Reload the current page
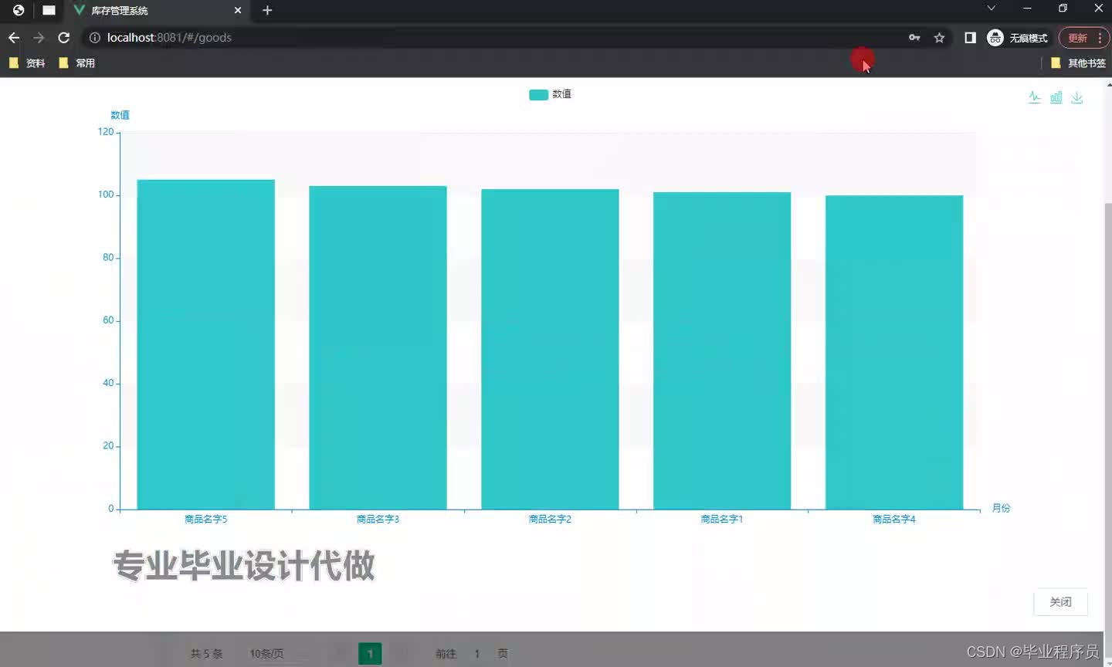Image resolution: width=1112 pixels, height=667 pixels. (63, 37)
